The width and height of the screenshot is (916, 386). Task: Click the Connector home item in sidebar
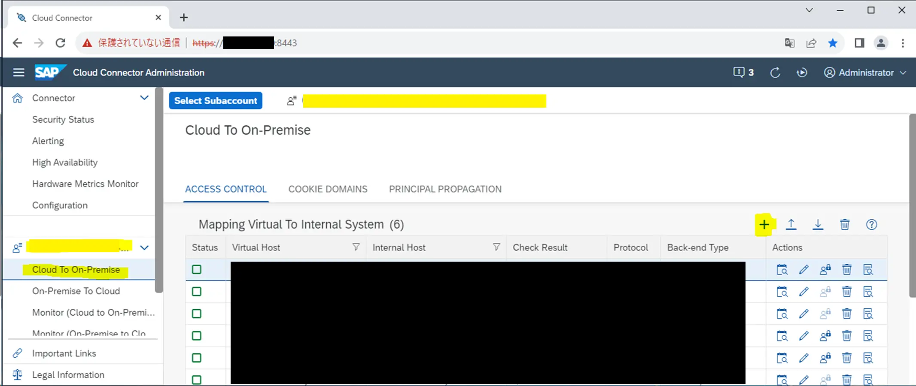(x=54, y=98)
